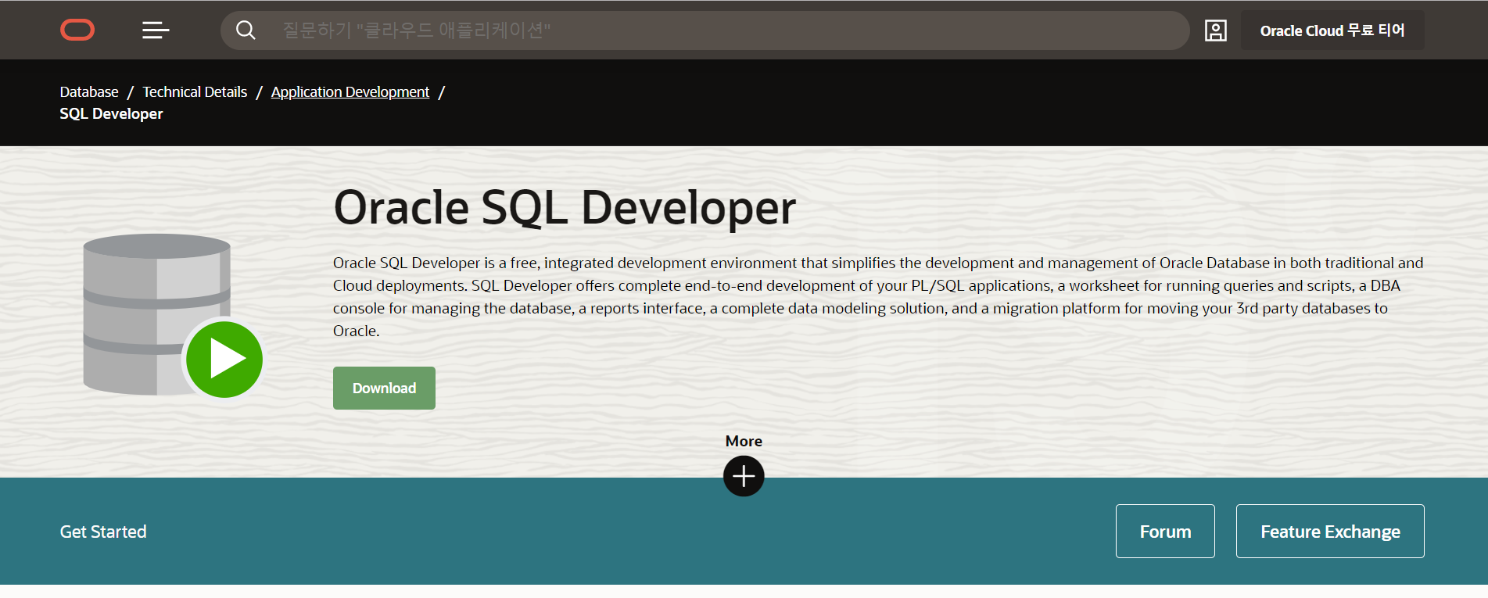Click the search magnifier icon
Screen dimensions: 1488x598
pyautogui.click(x=246, y=30)
